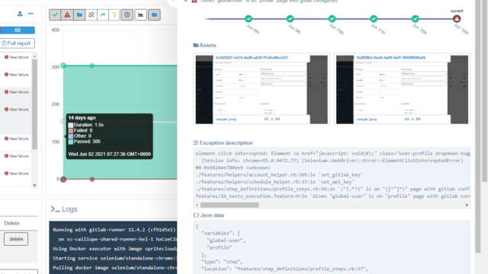Toggle the area chart icon button

tap(140, 14)
